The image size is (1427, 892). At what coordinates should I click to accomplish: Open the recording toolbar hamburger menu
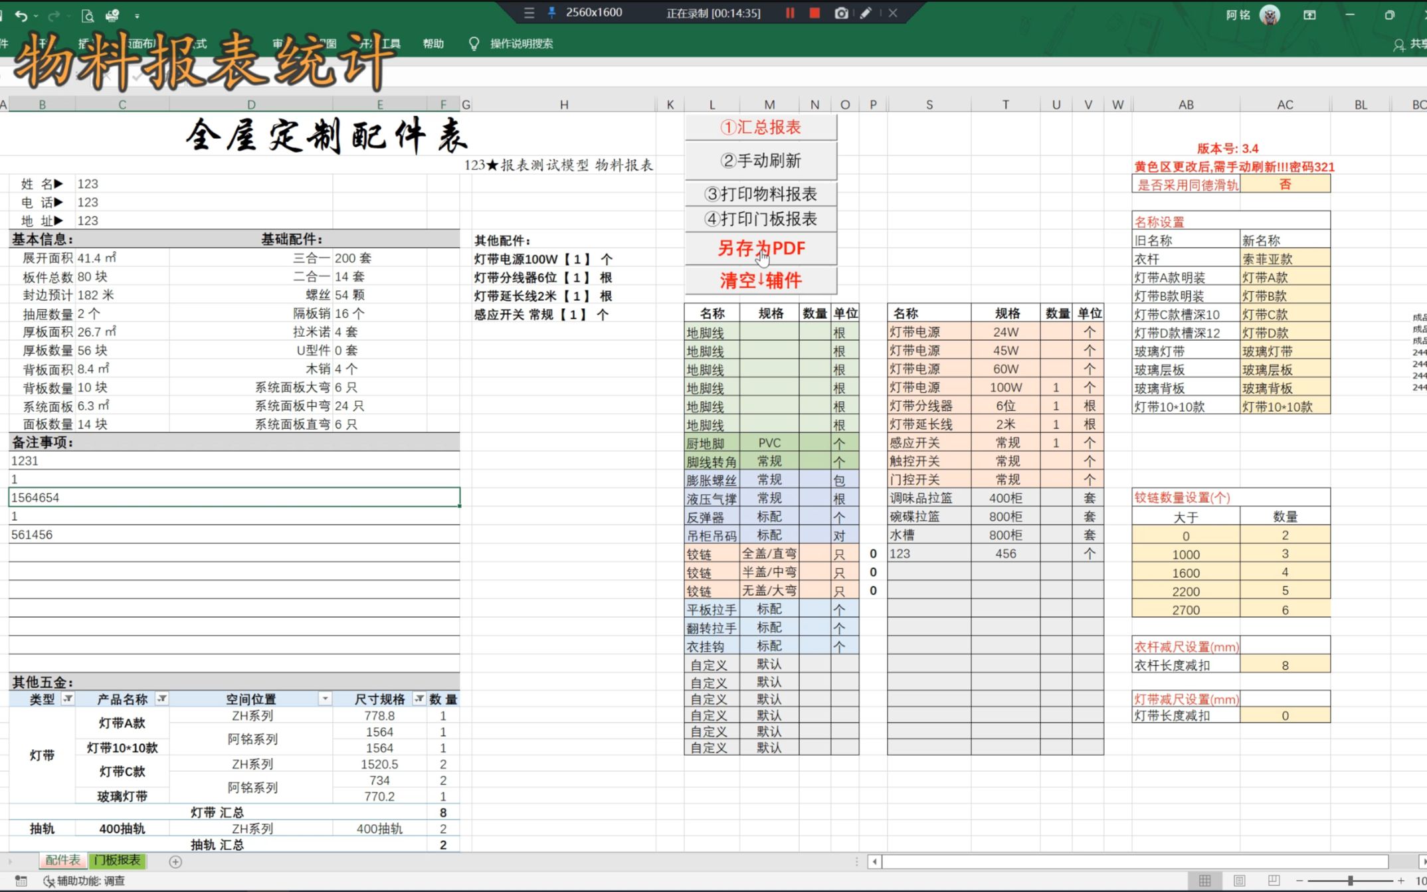tap(528, 13)
